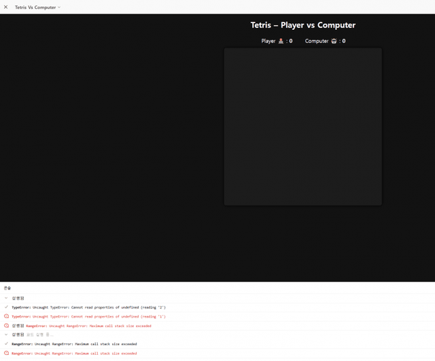Click the 'Tetris Vs Computer' title text

(x=35, y=7)
